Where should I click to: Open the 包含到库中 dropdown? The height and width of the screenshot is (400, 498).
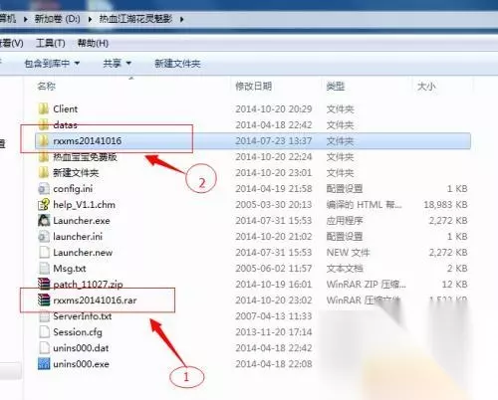point(52,63)
